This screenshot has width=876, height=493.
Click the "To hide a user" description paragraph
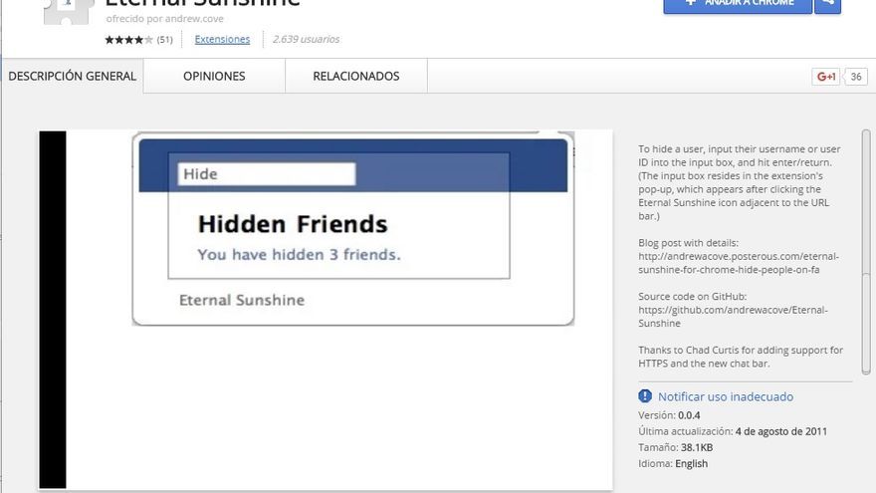pyautogui.click(x=739, y=182)
